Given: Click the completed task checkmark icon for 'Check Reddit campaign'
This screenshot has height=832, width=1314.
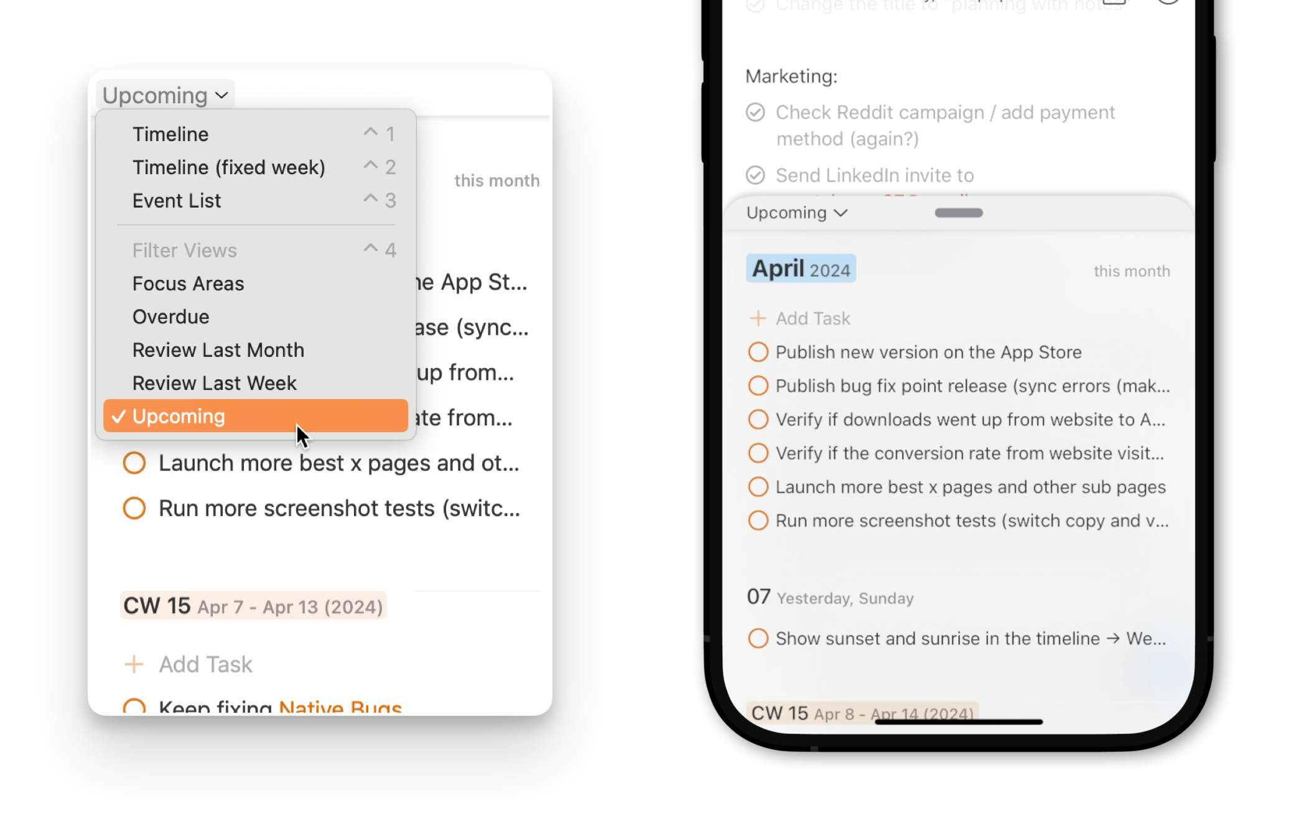Looking at the screenshot, I should tap(756, 112).
